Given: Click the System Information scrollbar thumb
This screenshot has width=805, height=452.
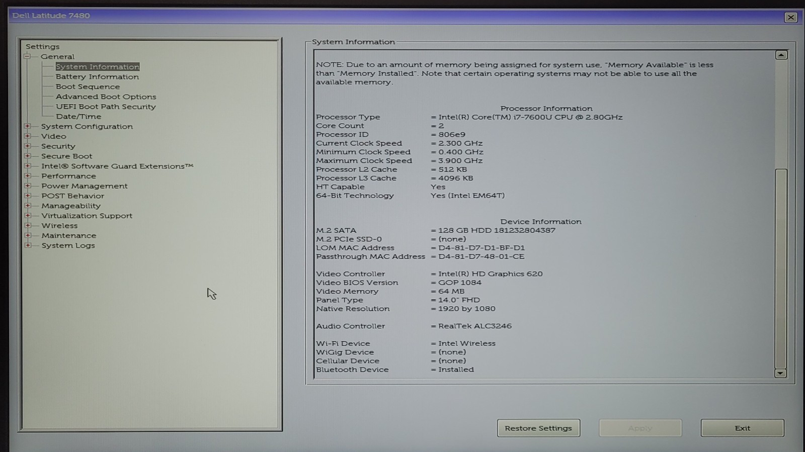Looking at the screenshot, I should (781, 268).
